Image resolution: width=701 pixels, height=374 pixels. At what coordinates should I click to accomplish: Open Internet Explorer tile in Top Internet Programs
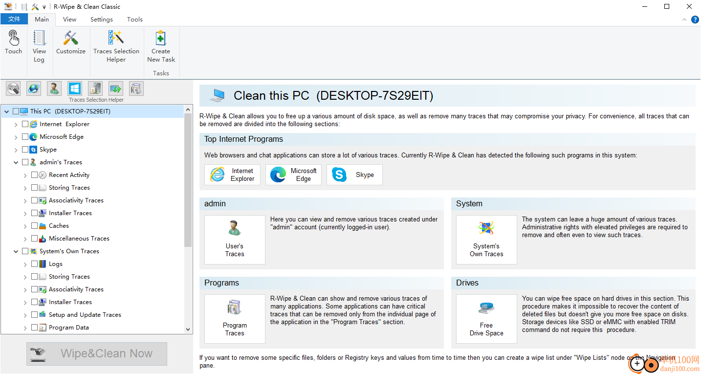tap(232, 175)
